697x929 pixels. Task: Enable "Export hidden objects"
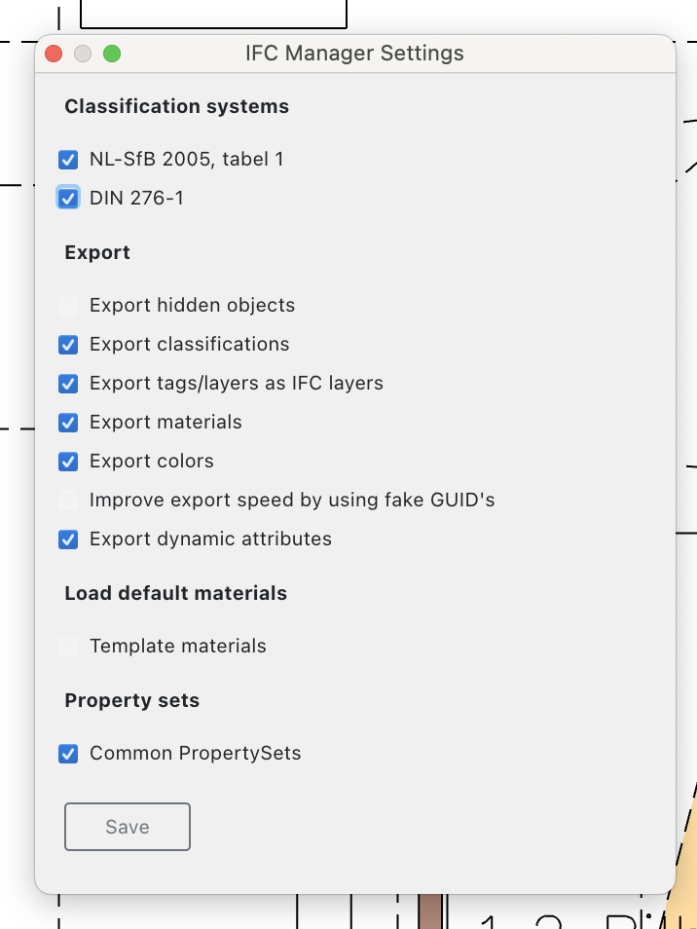[x=68, y=305]
